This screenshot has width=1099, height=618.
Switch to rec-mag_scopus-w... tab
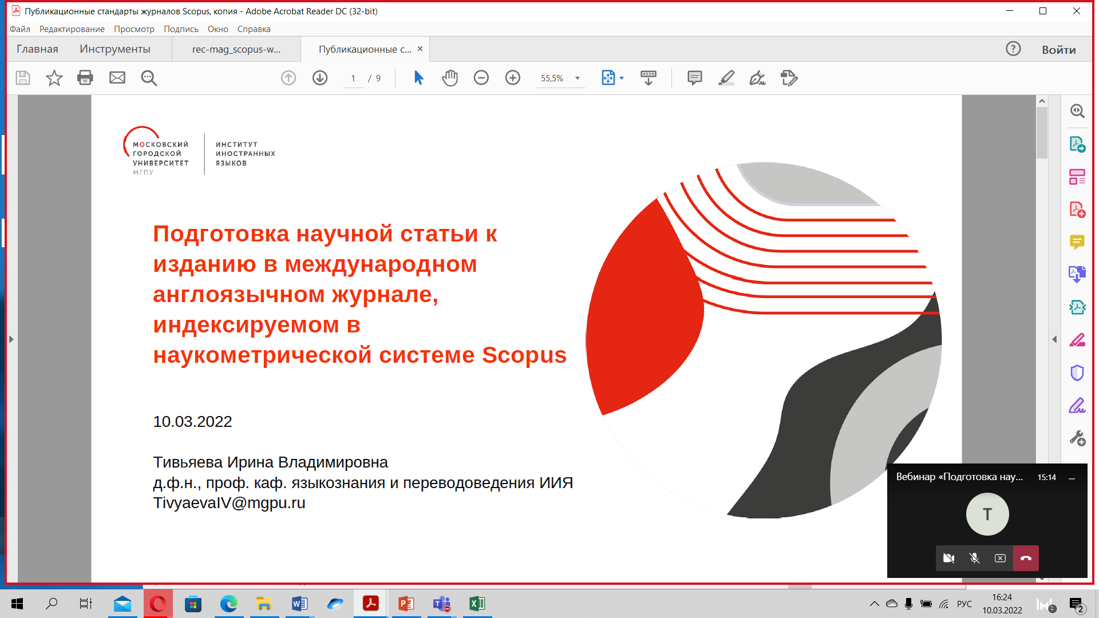point(236,49)
